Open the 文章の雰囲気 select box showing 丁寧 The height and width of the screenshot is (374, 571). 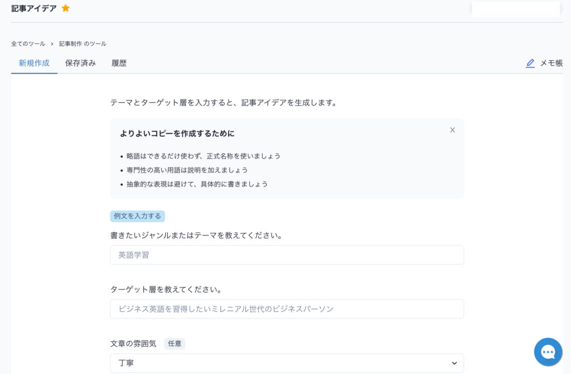[287, 363]
